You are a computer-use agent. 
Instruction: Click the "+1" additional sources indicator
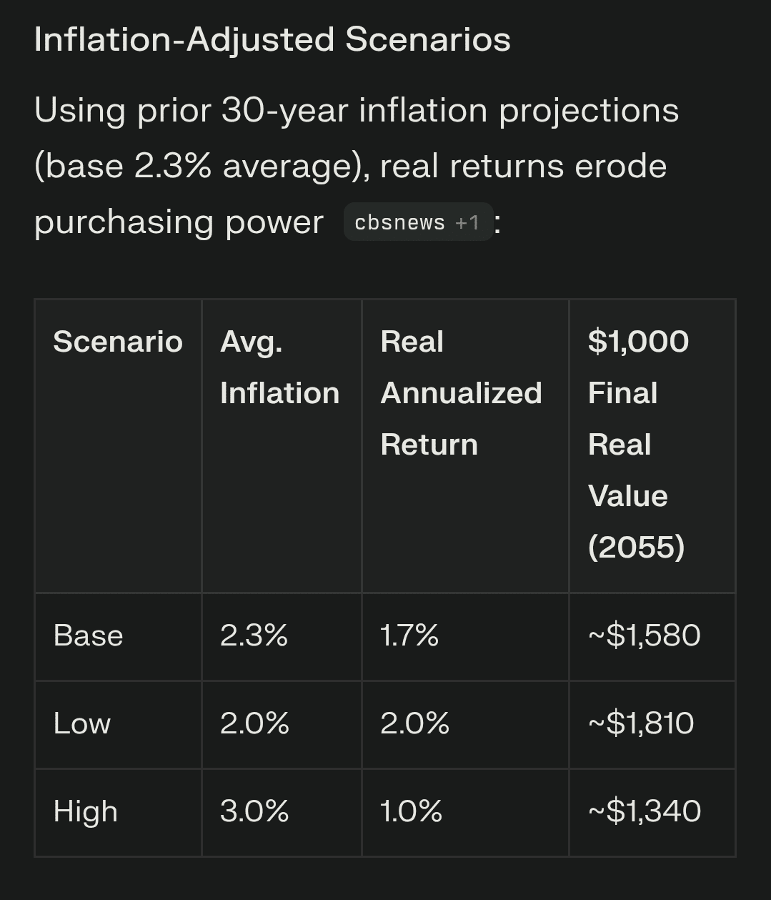pyautogui.click(x=467, y=222)
